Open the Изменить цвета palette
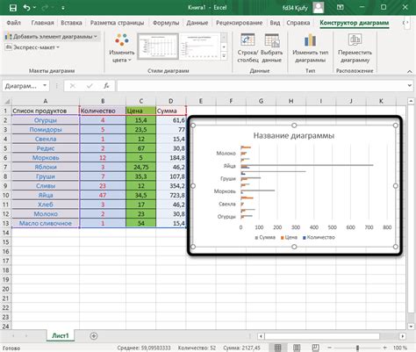 point(122,48)
